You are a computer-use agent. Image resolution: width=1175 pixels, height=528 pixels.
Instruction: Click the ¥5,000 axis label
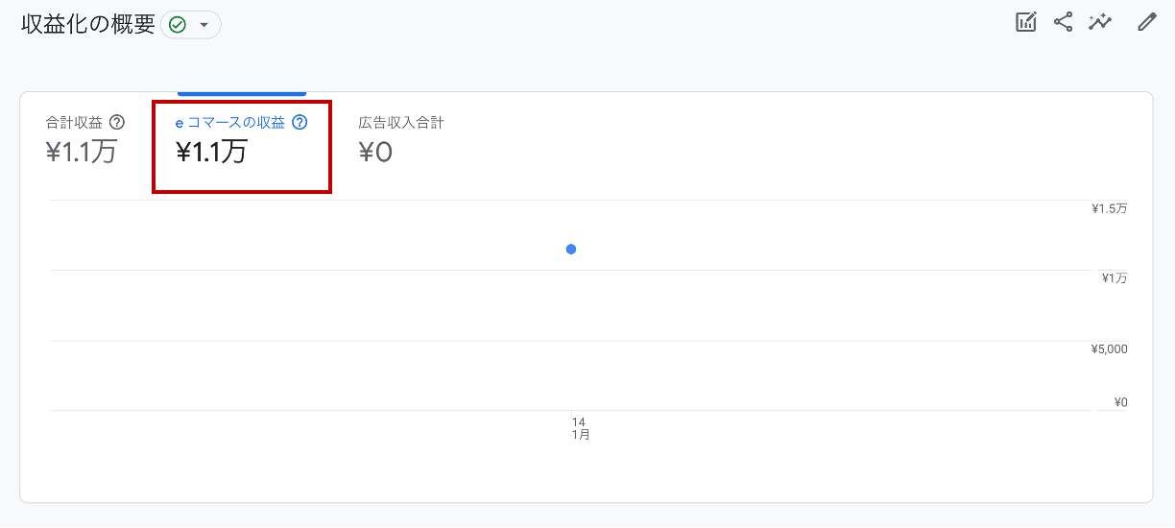point(1109,348)
